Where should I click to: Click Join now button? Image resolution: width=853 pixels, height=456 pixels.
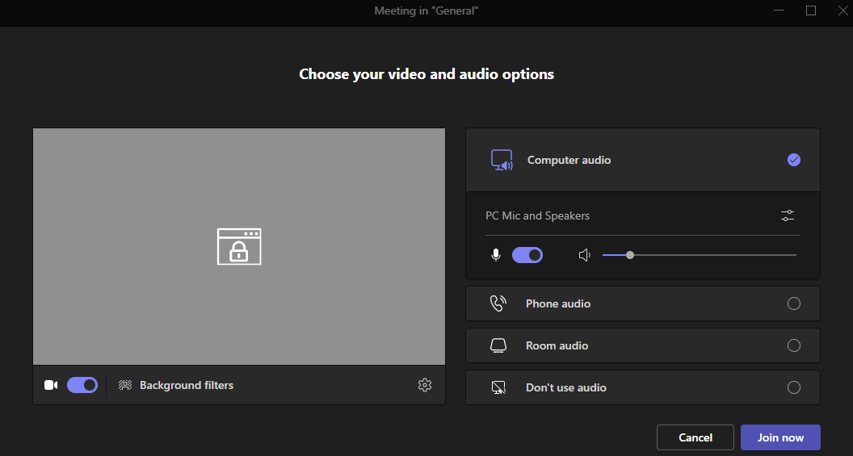[780, 437]
